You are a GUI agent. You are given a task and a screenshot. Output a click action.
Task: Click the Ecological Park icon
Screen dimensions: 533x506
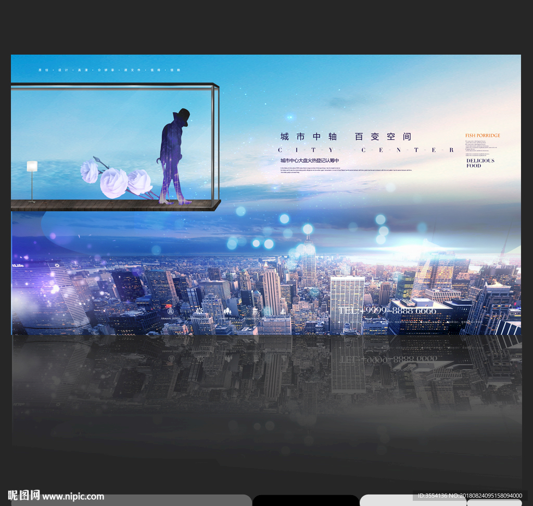[256, 311]
